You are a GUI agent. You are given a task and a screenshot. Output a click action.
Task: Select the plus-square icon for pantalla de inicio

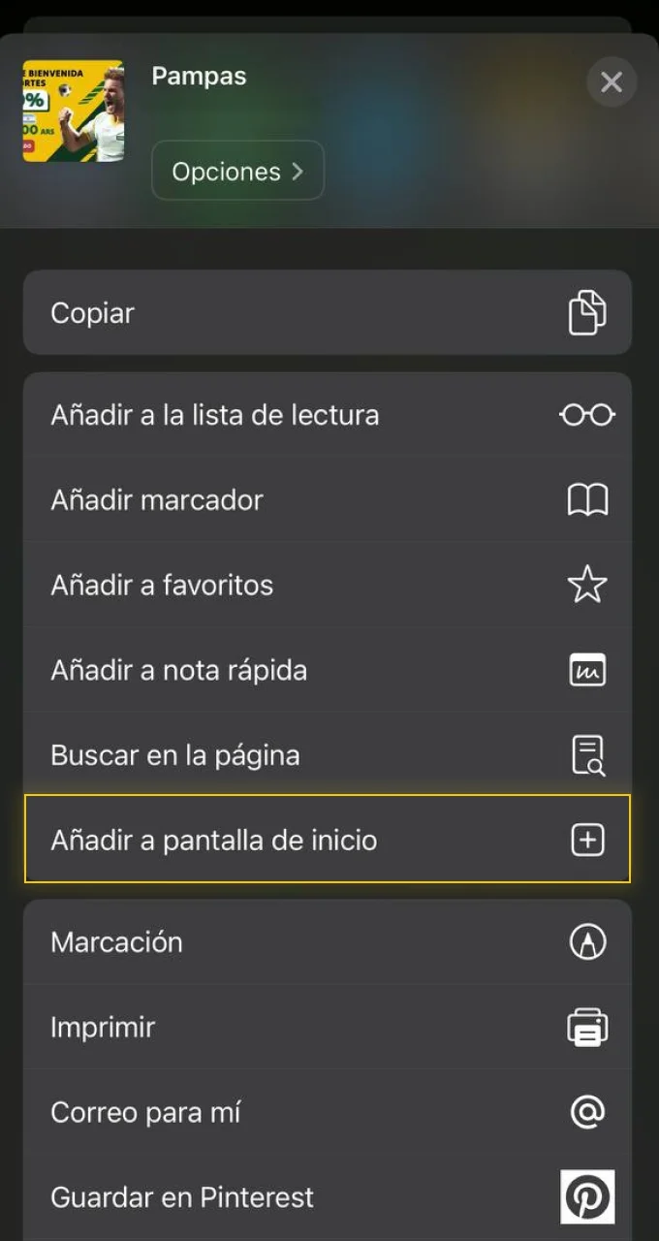587,840
